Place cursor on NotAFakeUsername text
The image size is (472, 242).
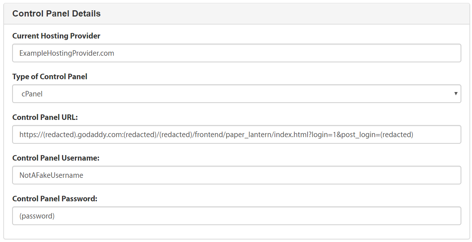click(51, 175)
